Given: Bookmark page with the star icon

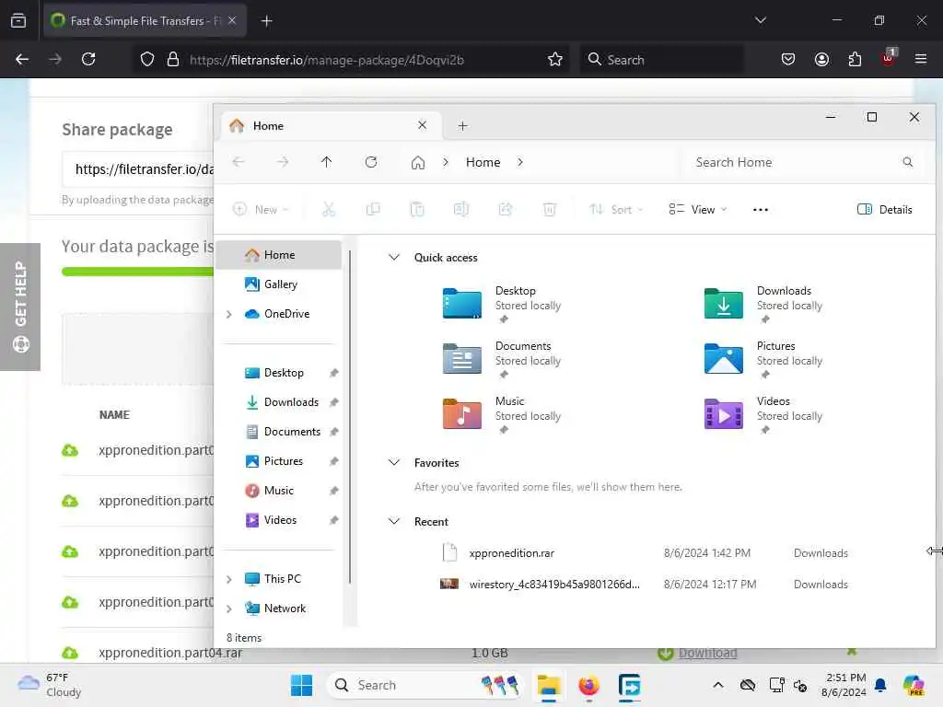Looking at the screenshot, I should click(555, 59).
